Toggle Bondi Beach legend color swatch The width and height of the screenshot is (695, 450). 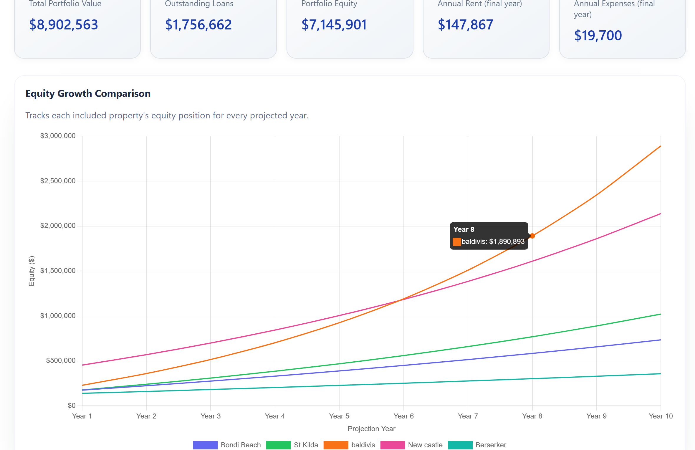[205, 445]
